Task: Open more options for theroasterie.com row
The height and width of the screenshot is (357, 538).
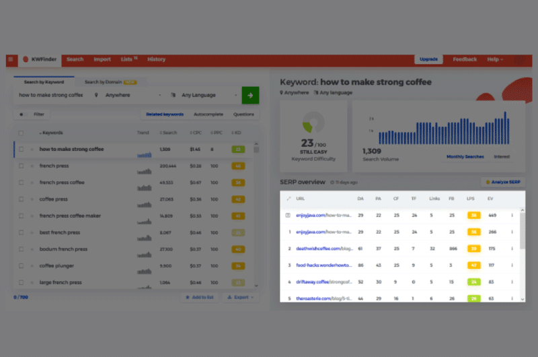Action: (x=512, y=298)
